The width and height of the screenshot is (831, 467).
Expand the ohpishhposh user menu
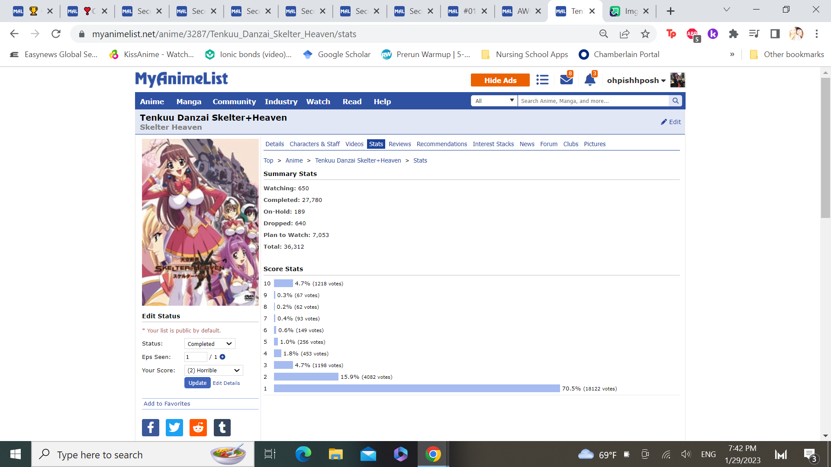pos(636,80)
